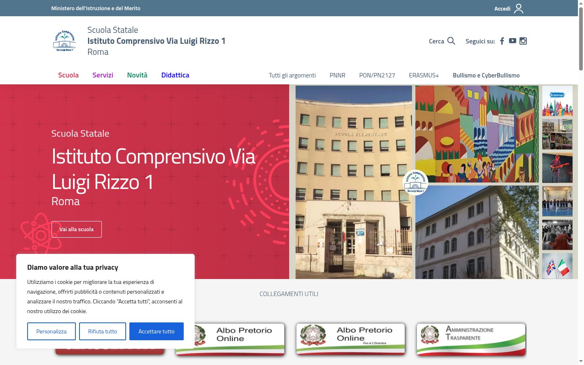Open the Servizi menu
The height and width of the screenshot is (365, 584).
[x=103, y=75]
